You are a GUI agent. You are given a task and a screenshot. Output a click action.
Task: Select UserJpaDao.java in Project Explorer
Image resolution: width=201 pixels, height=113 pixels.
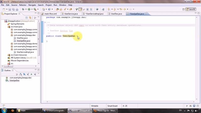tap(24, 41)
